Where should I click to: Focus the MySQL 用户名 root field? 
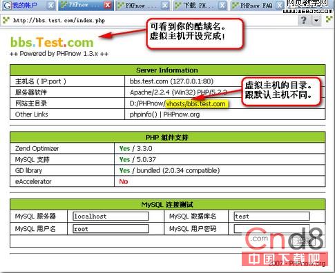pyautogui.click(x=111, y=229)
